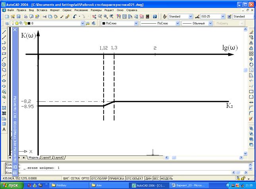Activate the Multiline Text tool
The image size is (256, 189).
coord(4,129)
